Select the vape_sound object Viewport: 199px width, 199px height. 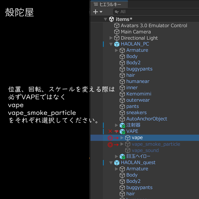[x=145, y=151]
